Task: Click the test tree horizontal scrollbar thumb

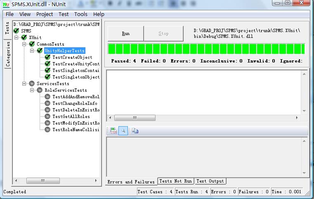Action: pyautogui.click(x=43, y=180)
